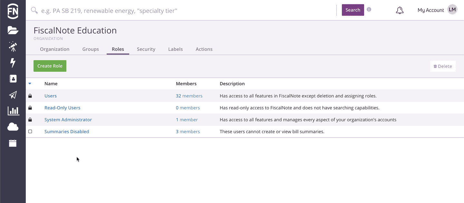Click the paper plane send icon
The image size is (464, 203).
point(13,95)
